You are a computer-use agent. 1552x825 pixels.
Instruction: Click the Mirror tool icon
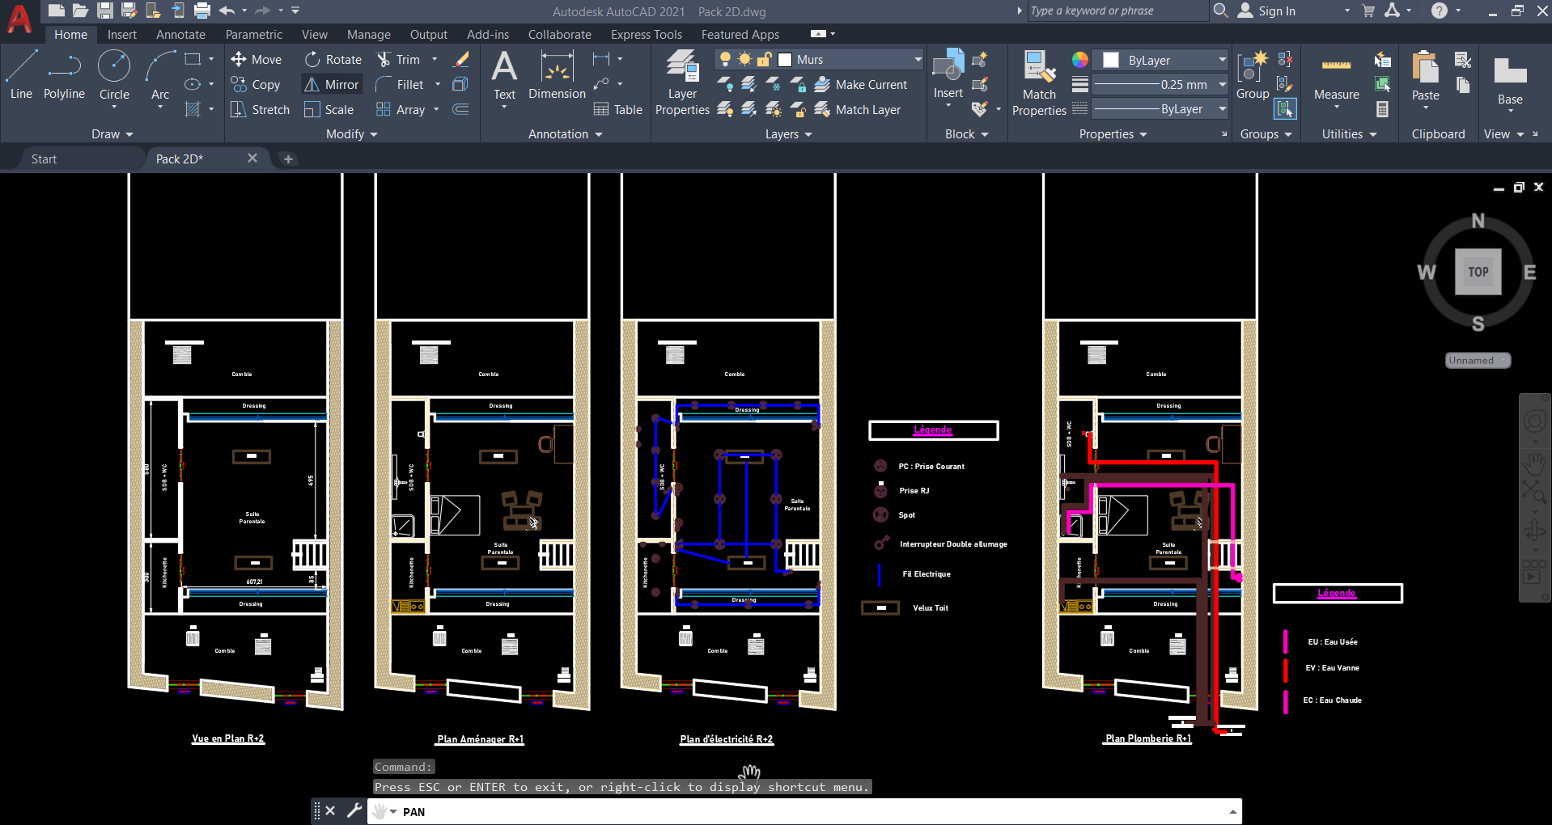(x=312, y=85)
